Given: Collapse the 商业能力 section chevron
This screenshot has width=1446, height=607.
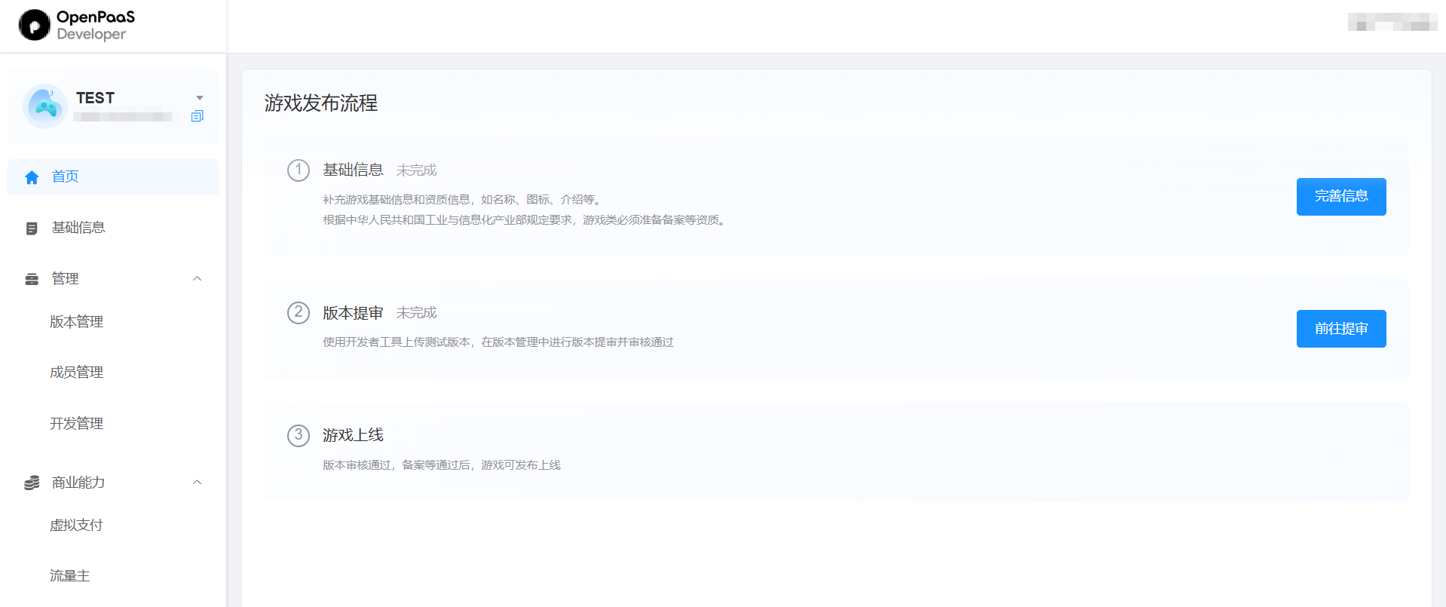Looking at the screenshot, I should pos(198,483).
